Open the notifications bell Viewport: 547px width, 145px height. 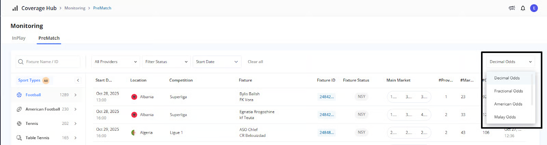pos(523,8)
